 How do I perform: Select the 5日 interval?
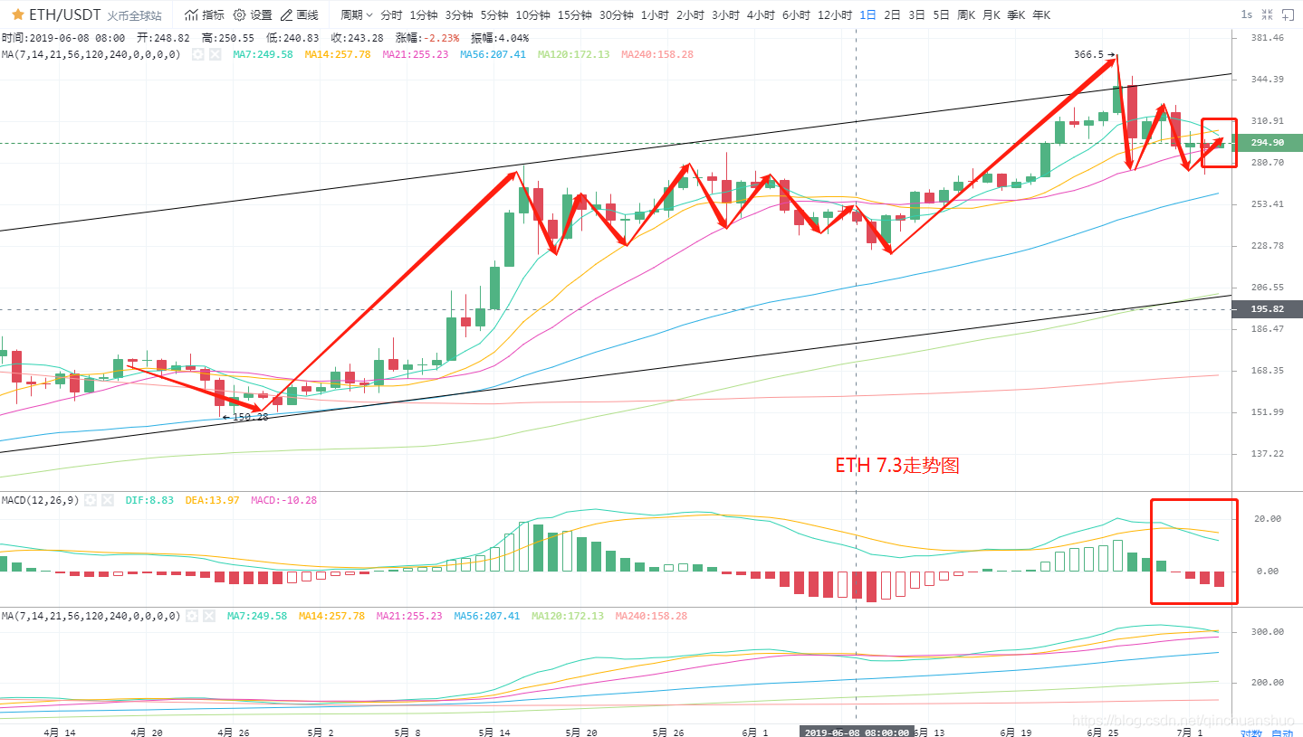pos(942,14)
